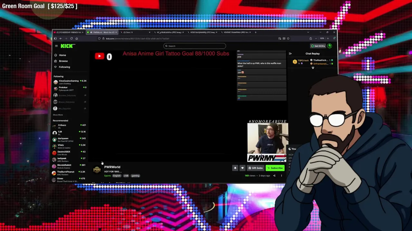
Task: Switch to the Grok / X browser tab
Action: click(136, 32)
